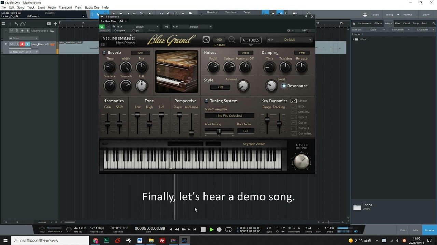Viewport: 437px width, 245px height.
Task: Select the Curve 2 dynamics option
Action: pyautogui.click(x=294, y=128)
